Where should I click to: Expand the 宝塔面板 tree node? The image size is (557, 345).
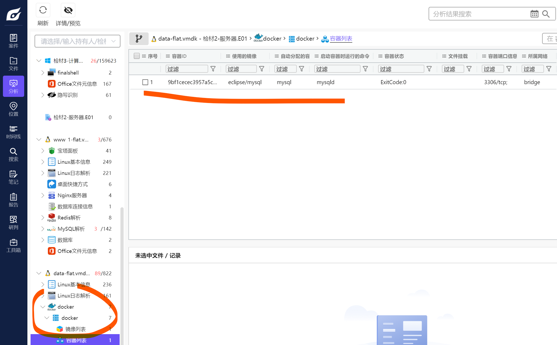[43, 151]
